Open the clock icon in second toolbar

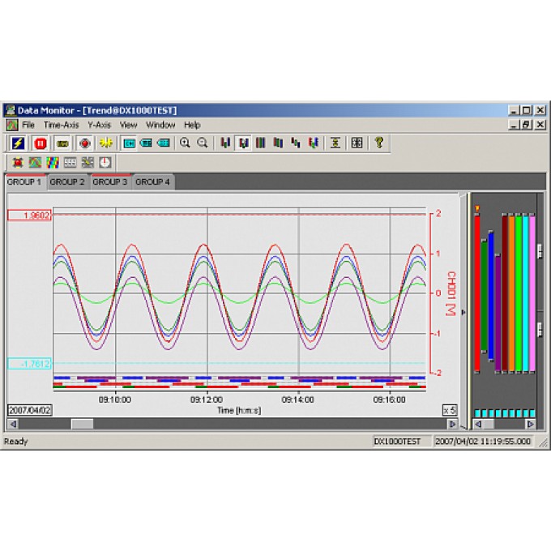pos(105,162)
